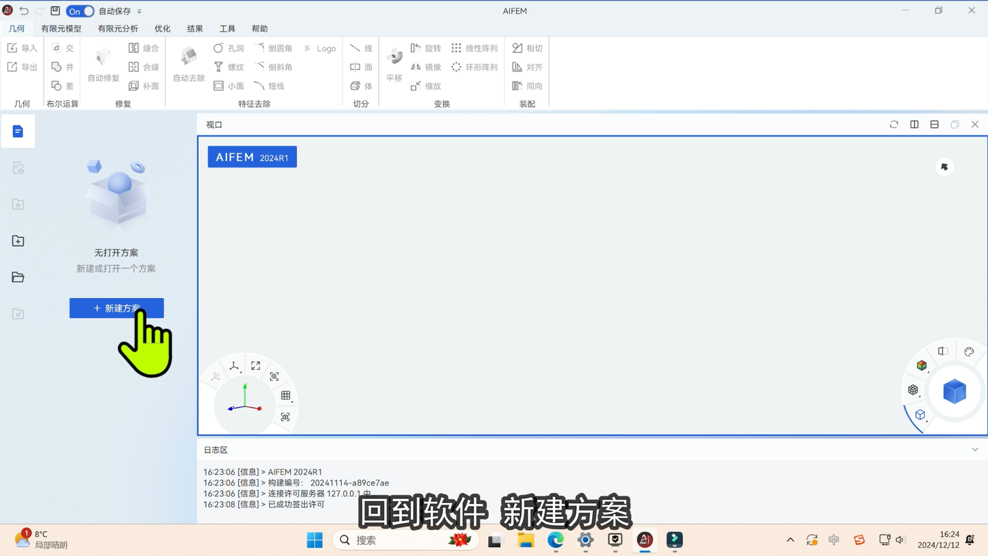Click 导出 geometry export
The height and width of the screenshot is (556, 988).
pyautogui.click(x=22, y=67)
